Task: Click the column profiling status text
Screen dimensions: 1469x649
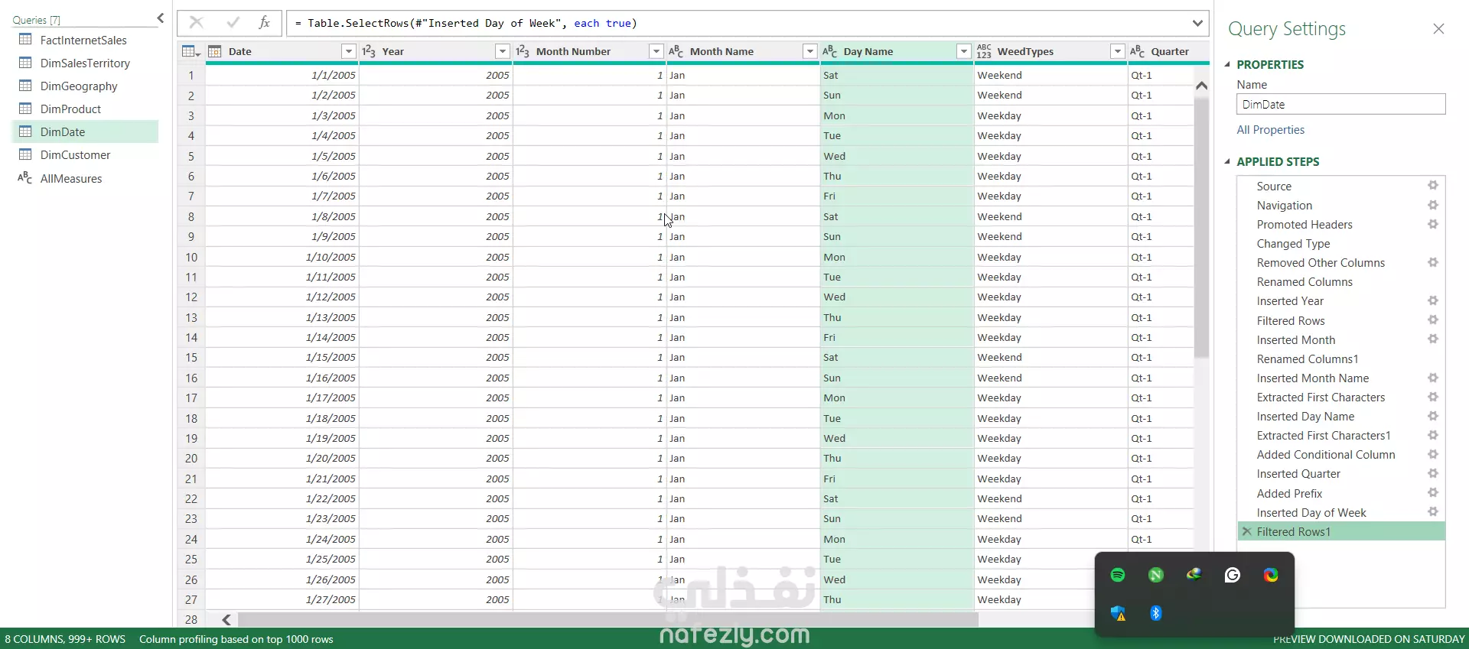Action: (236, 639)
